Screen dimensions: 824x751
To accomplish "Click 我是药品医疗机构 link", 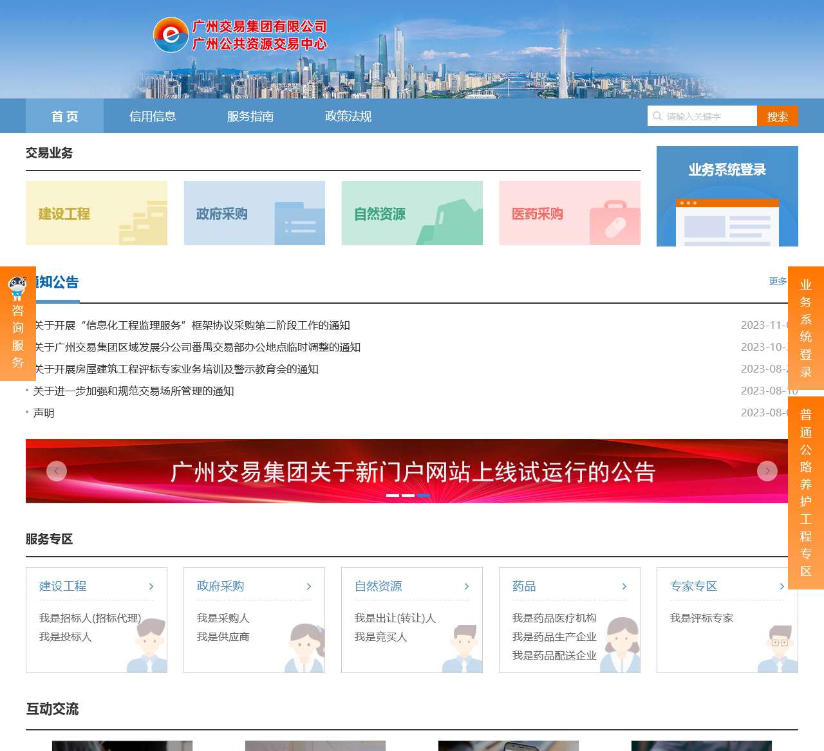I will click(x=554, y=618).
